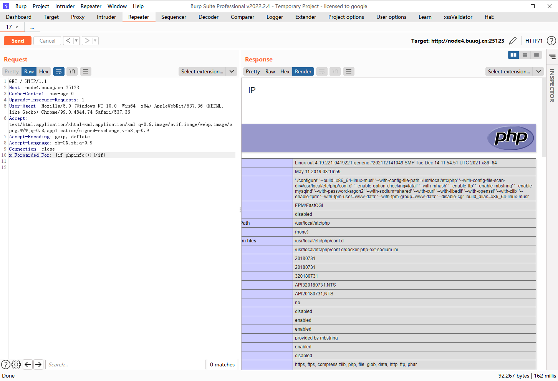Image resolution: width=558 pixels, height=381 pixels.
Task: Open the HaE tab
Action: coord(489,17)
